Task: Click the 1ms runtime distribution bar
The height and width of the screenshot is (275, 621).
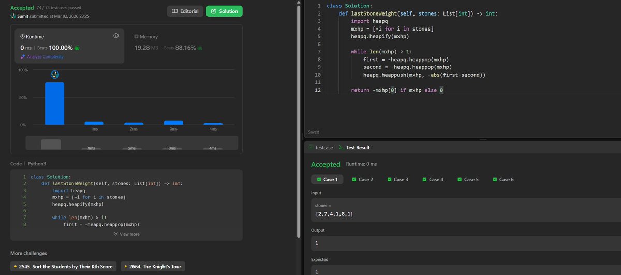Action: tap(94, 123)
